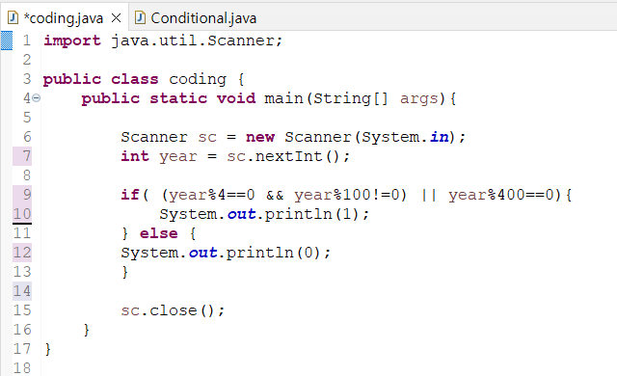Click 'main(String[]' on line 4
Viewport: 617px width, 376px height.
326,98
